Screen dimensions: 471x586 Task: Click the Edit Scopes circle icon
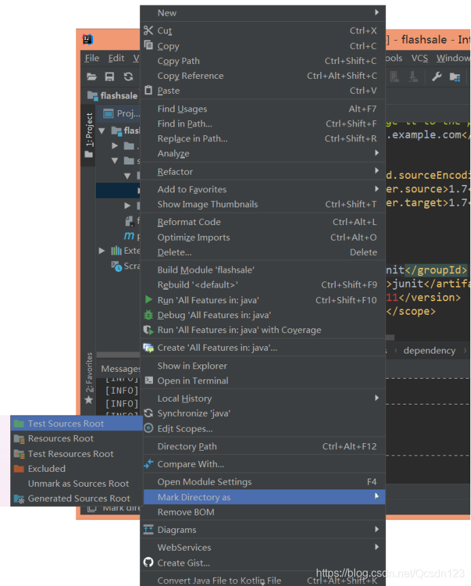pyautogui.click(x=148, y=428)
